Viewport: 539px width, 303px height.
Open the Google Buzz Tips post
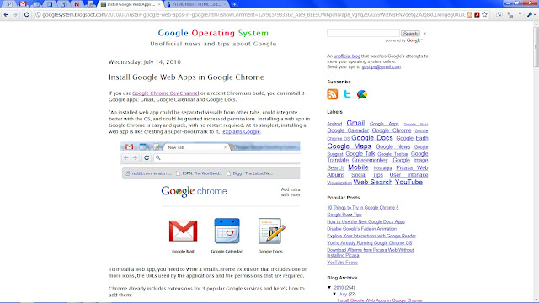coord(344,215)
